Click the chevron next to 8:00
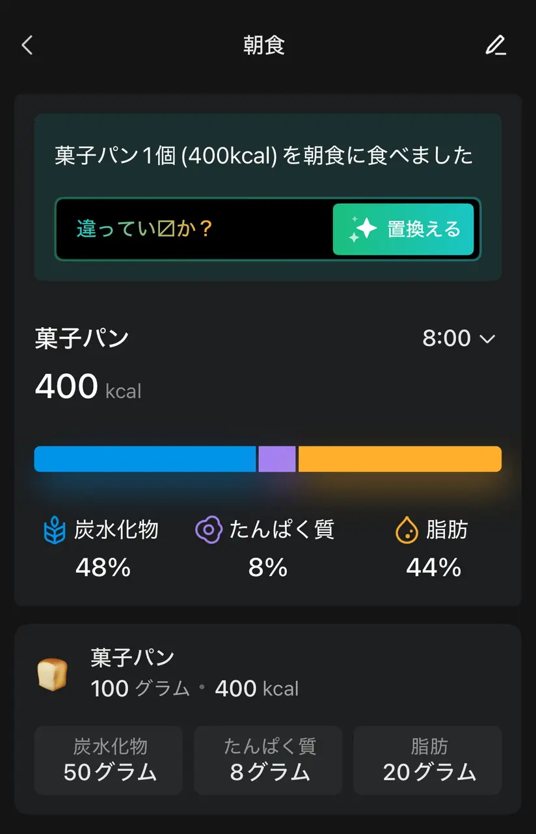Viewport: 536px width, 834px height. [x=487, y=339]
